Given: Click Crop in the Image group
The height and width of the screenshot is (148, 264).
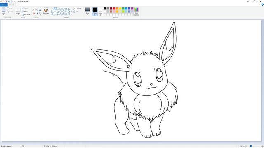Looking at the screenshot, I should 25,8.
